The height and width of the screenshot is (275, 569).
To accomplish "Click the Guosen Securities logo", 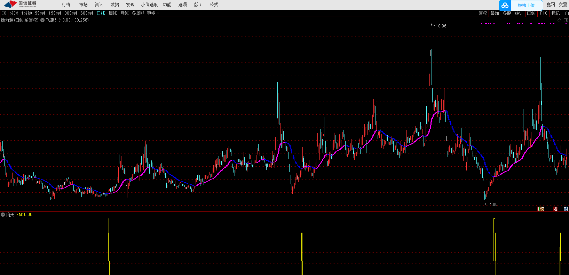I will [x=20, y=4].
